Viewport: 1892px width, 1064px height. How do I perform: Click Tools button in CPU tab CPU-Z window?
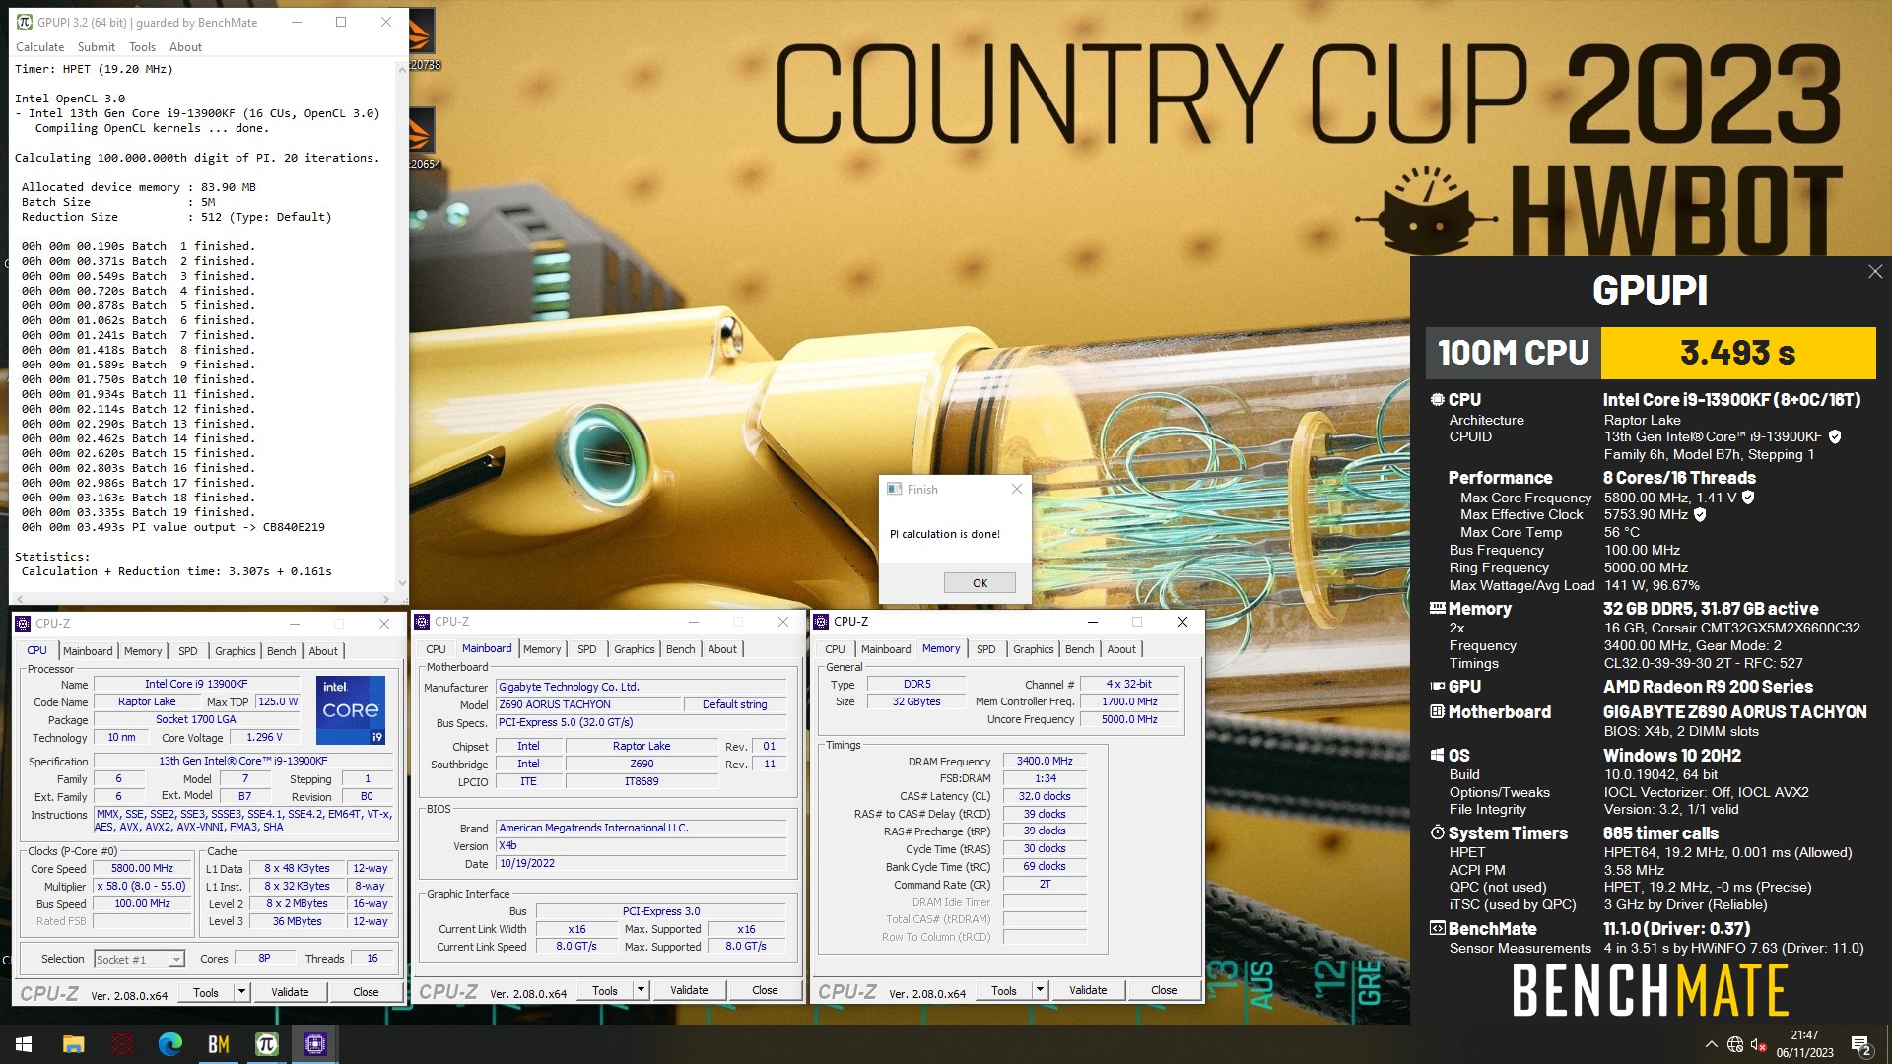[x=206, y=992]
